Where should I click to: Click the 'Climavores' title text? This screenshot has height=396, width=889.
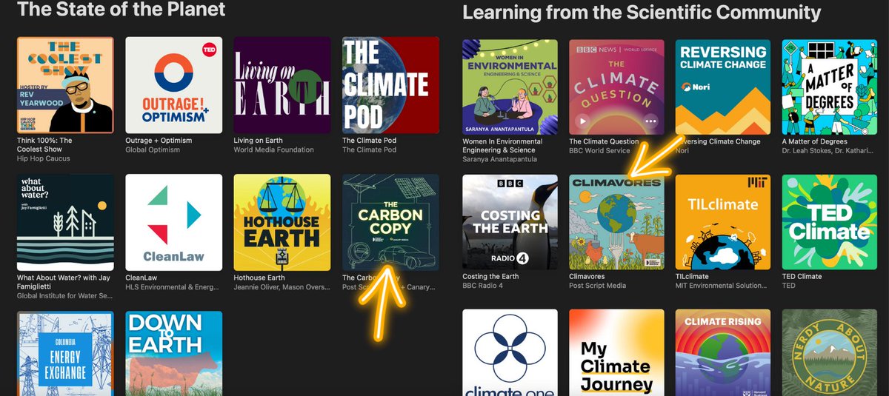[587, 277]
